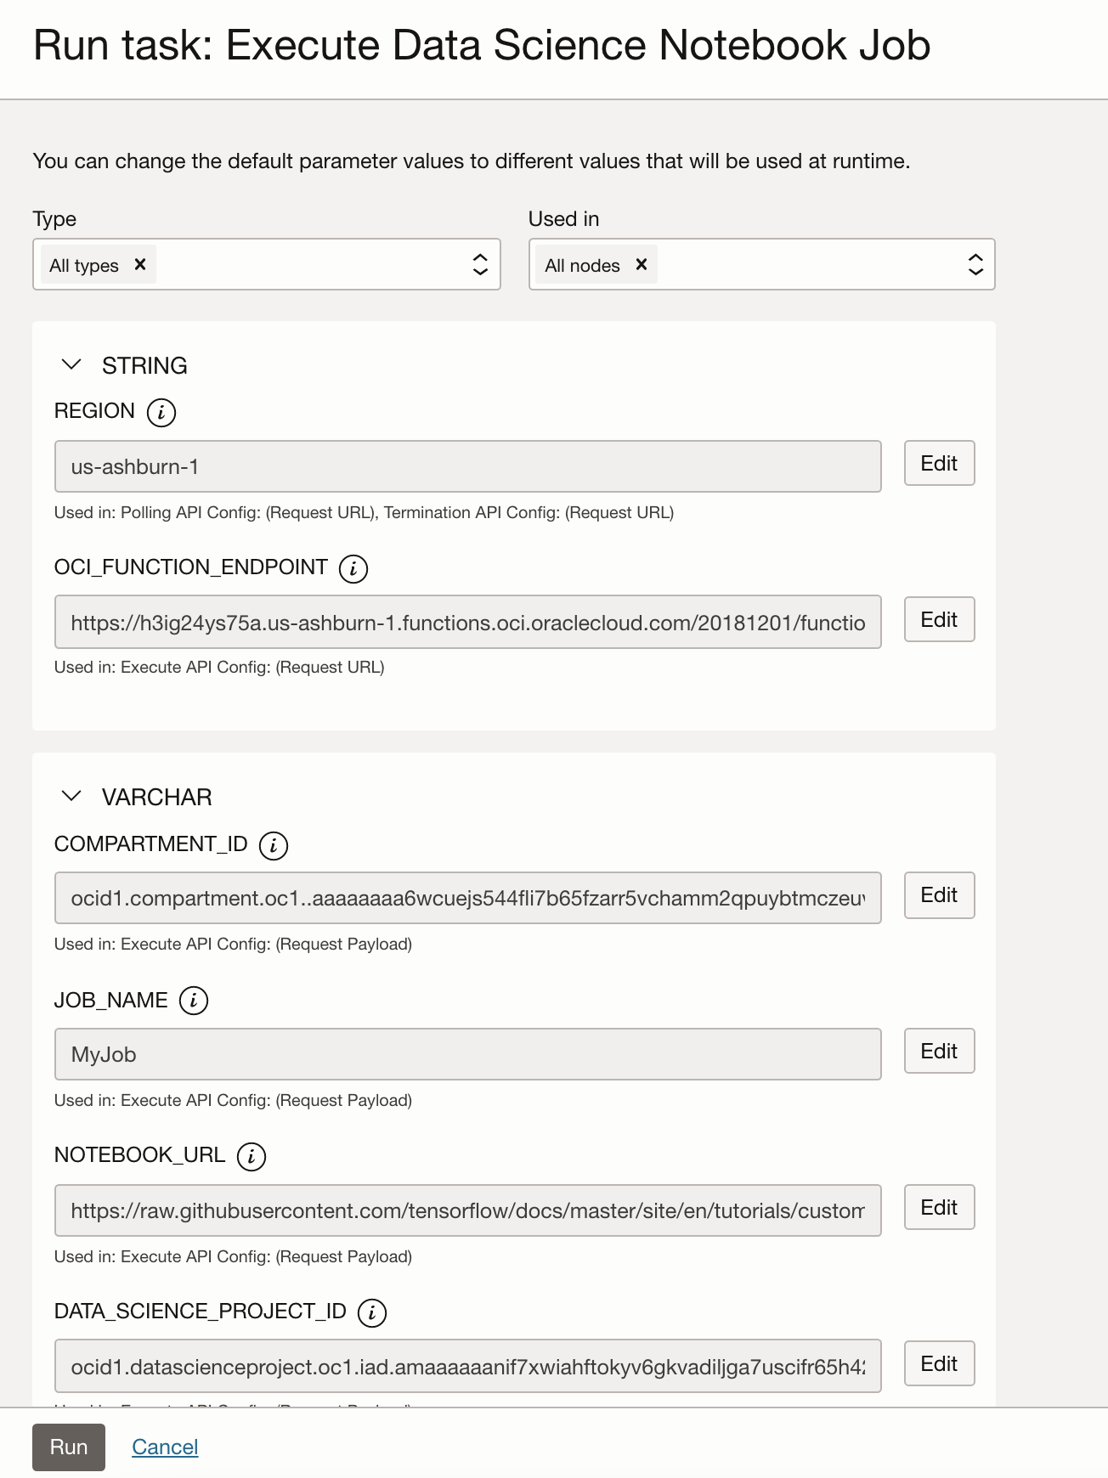Edit the NOTEBOOK_URL parameter

[x=939, y=1208]
